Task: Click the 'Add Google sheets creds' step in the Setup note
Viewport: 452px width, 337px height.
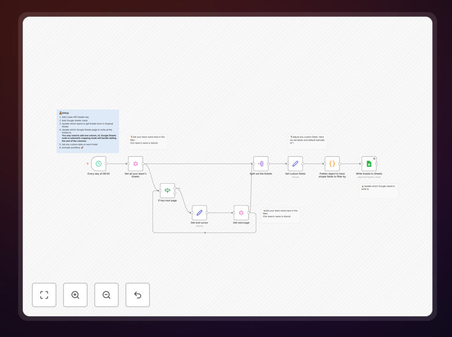Action: pos(74,120)
